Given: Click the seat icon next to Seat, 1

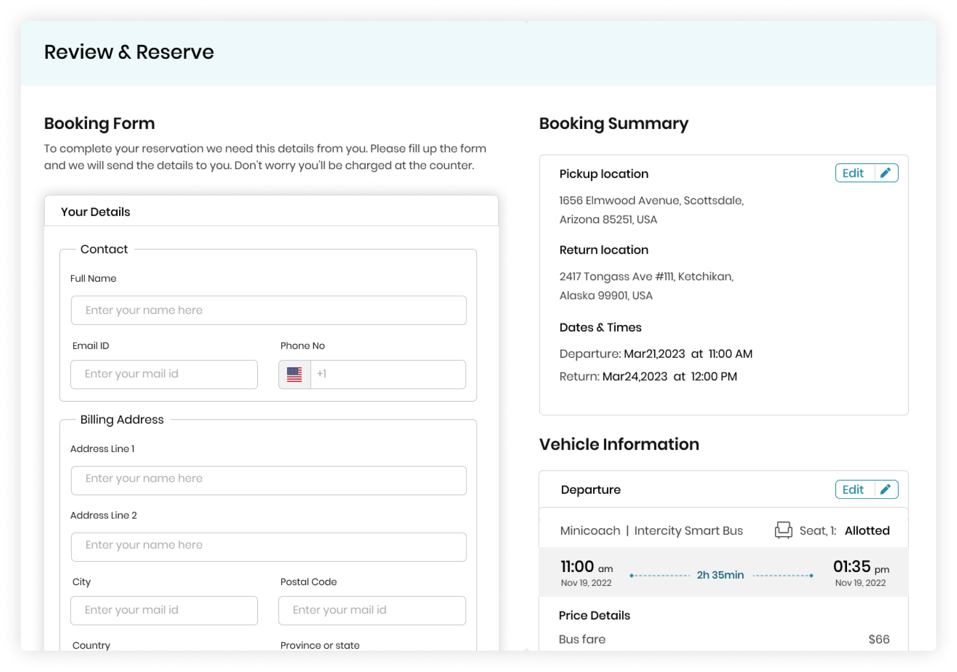Looking at the screenshot, I should [783, 530].
